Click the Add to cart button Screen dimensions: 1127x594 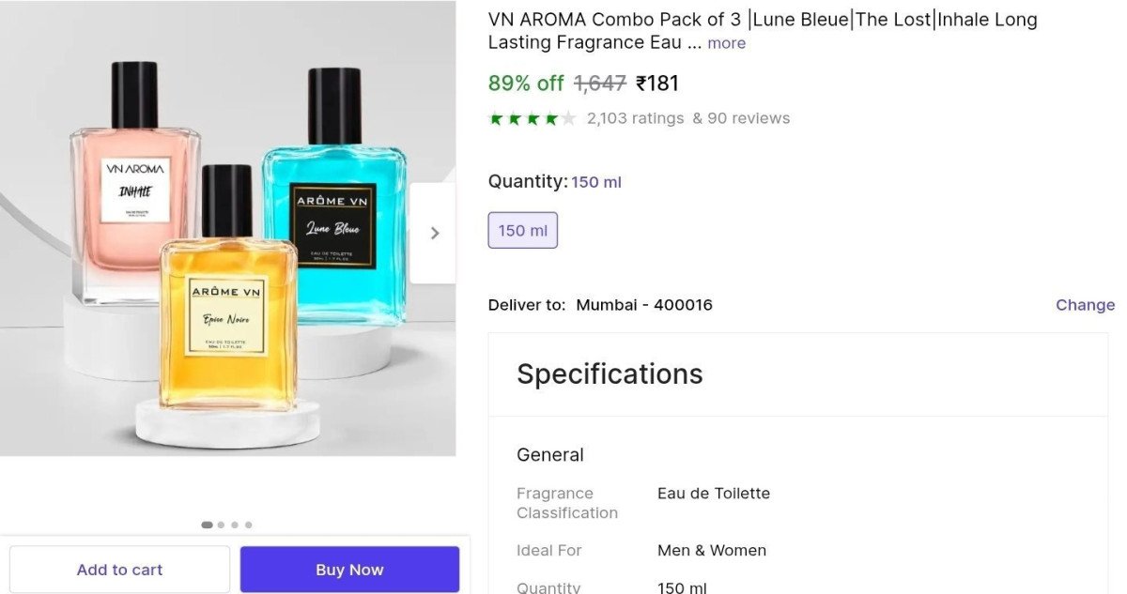(119, 569)
